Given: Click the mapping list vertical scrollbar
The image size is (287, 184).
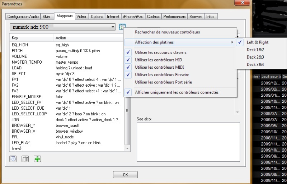Looking at the screenshot, I should click(x=127, y=108).
